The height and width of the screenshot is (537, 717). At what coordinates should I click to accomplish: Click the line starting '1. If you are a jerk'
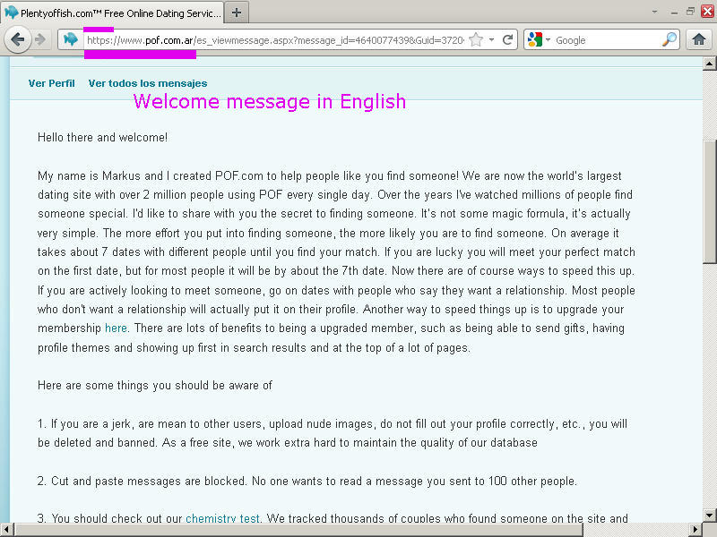tap(333, 423)
